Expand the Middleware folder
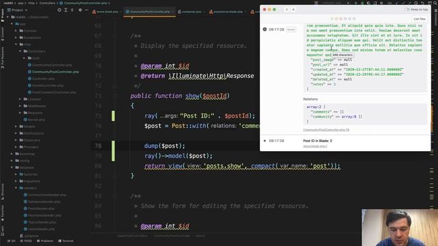Viewport: 438px width, 246px height. pyautogui.click(x=20, y=106)
